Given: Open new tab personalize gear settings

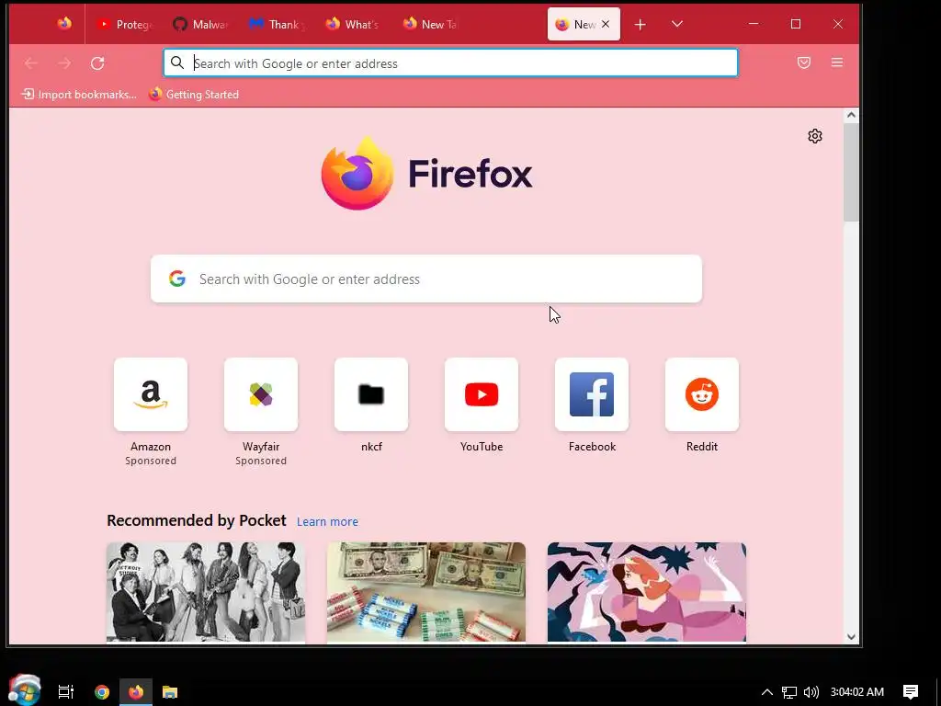Looking at the screenshot, I should pyautogui.click(x=814, y=136).
